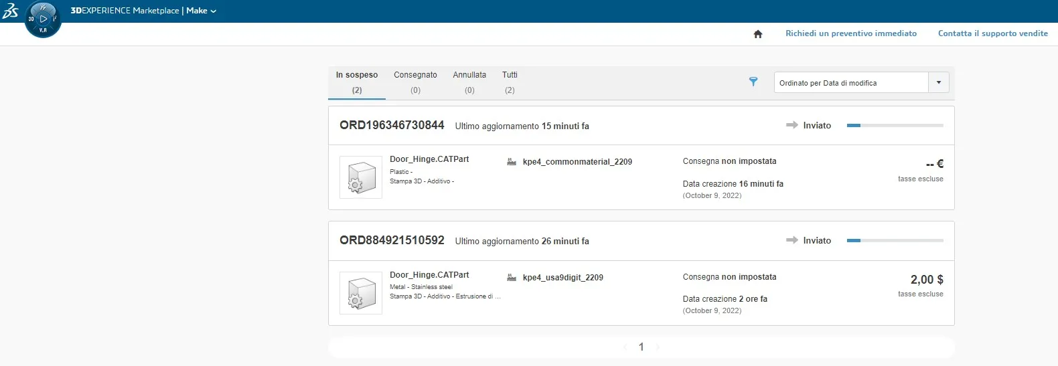
Task: Click 'Richiedi un preventivo immediato' link
Action: point(851,33)
